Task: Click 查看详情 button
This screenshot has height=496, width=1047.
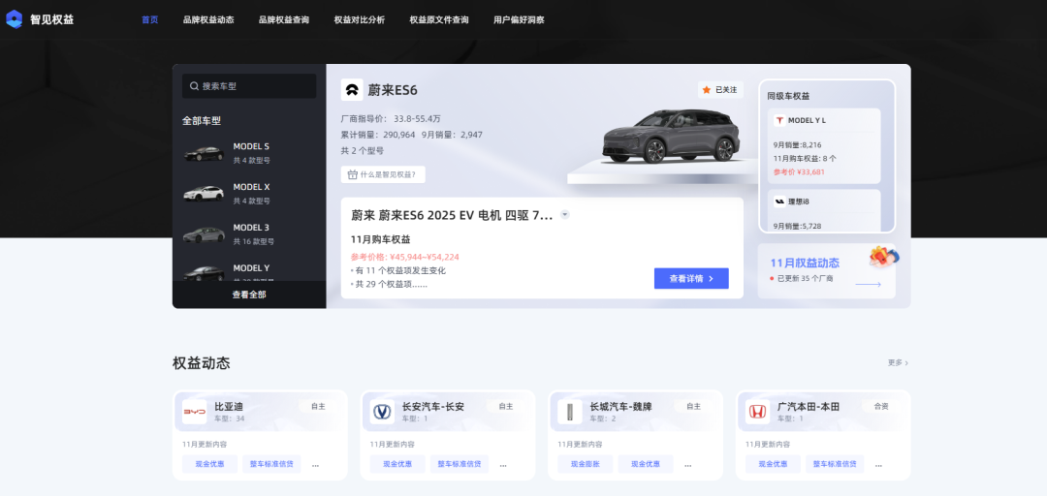Action: click(691, 278)
